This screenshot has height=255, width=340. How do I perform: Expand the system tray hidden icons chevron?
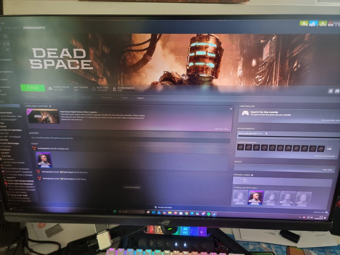point(300,217)
